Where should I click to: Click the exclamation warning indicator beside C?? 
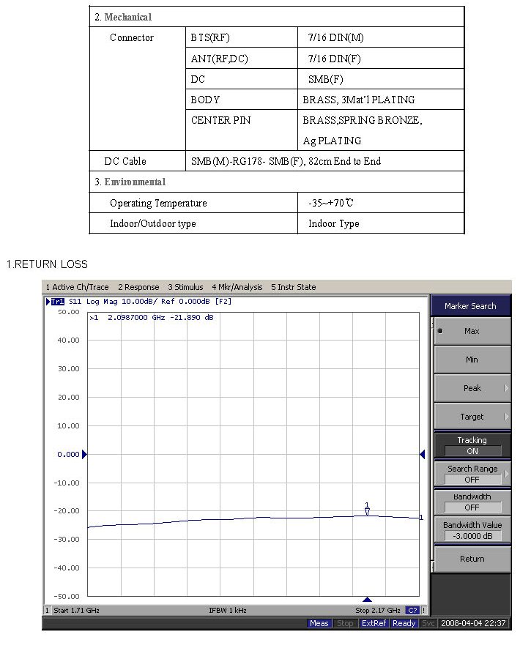[424, 610]
